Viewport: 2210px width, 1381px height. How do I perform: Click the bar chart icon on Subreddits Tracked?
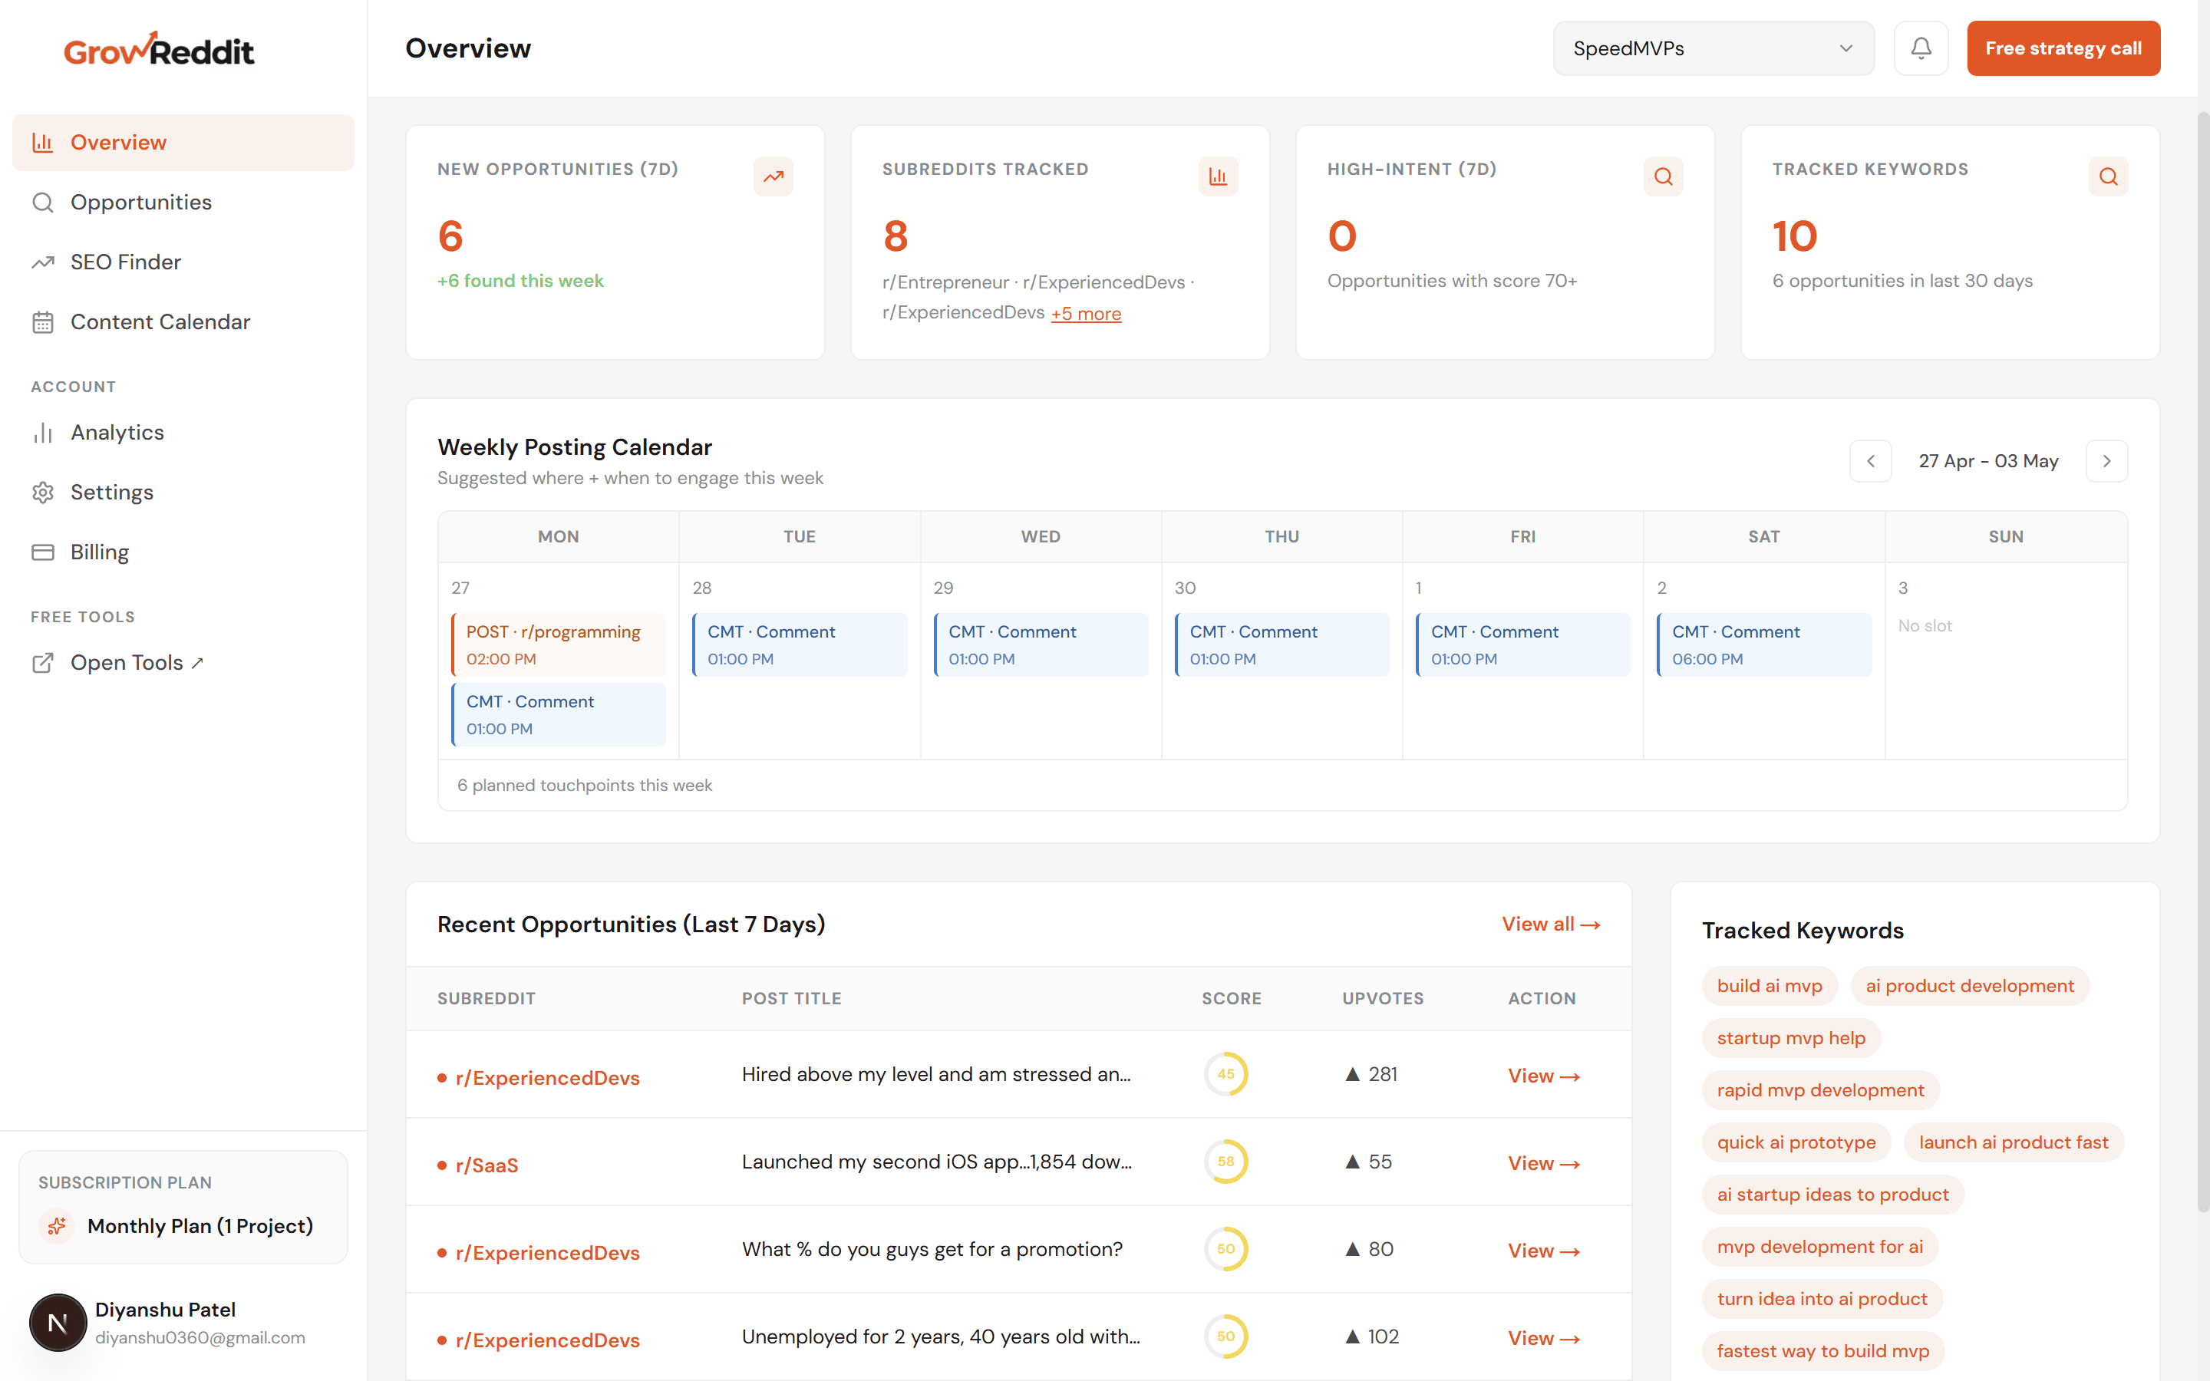pyautogui.click(x=1219, y=176)
